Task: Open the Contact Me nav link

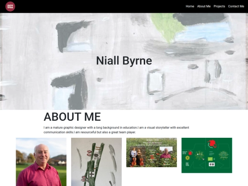Action: pos(236,6)
